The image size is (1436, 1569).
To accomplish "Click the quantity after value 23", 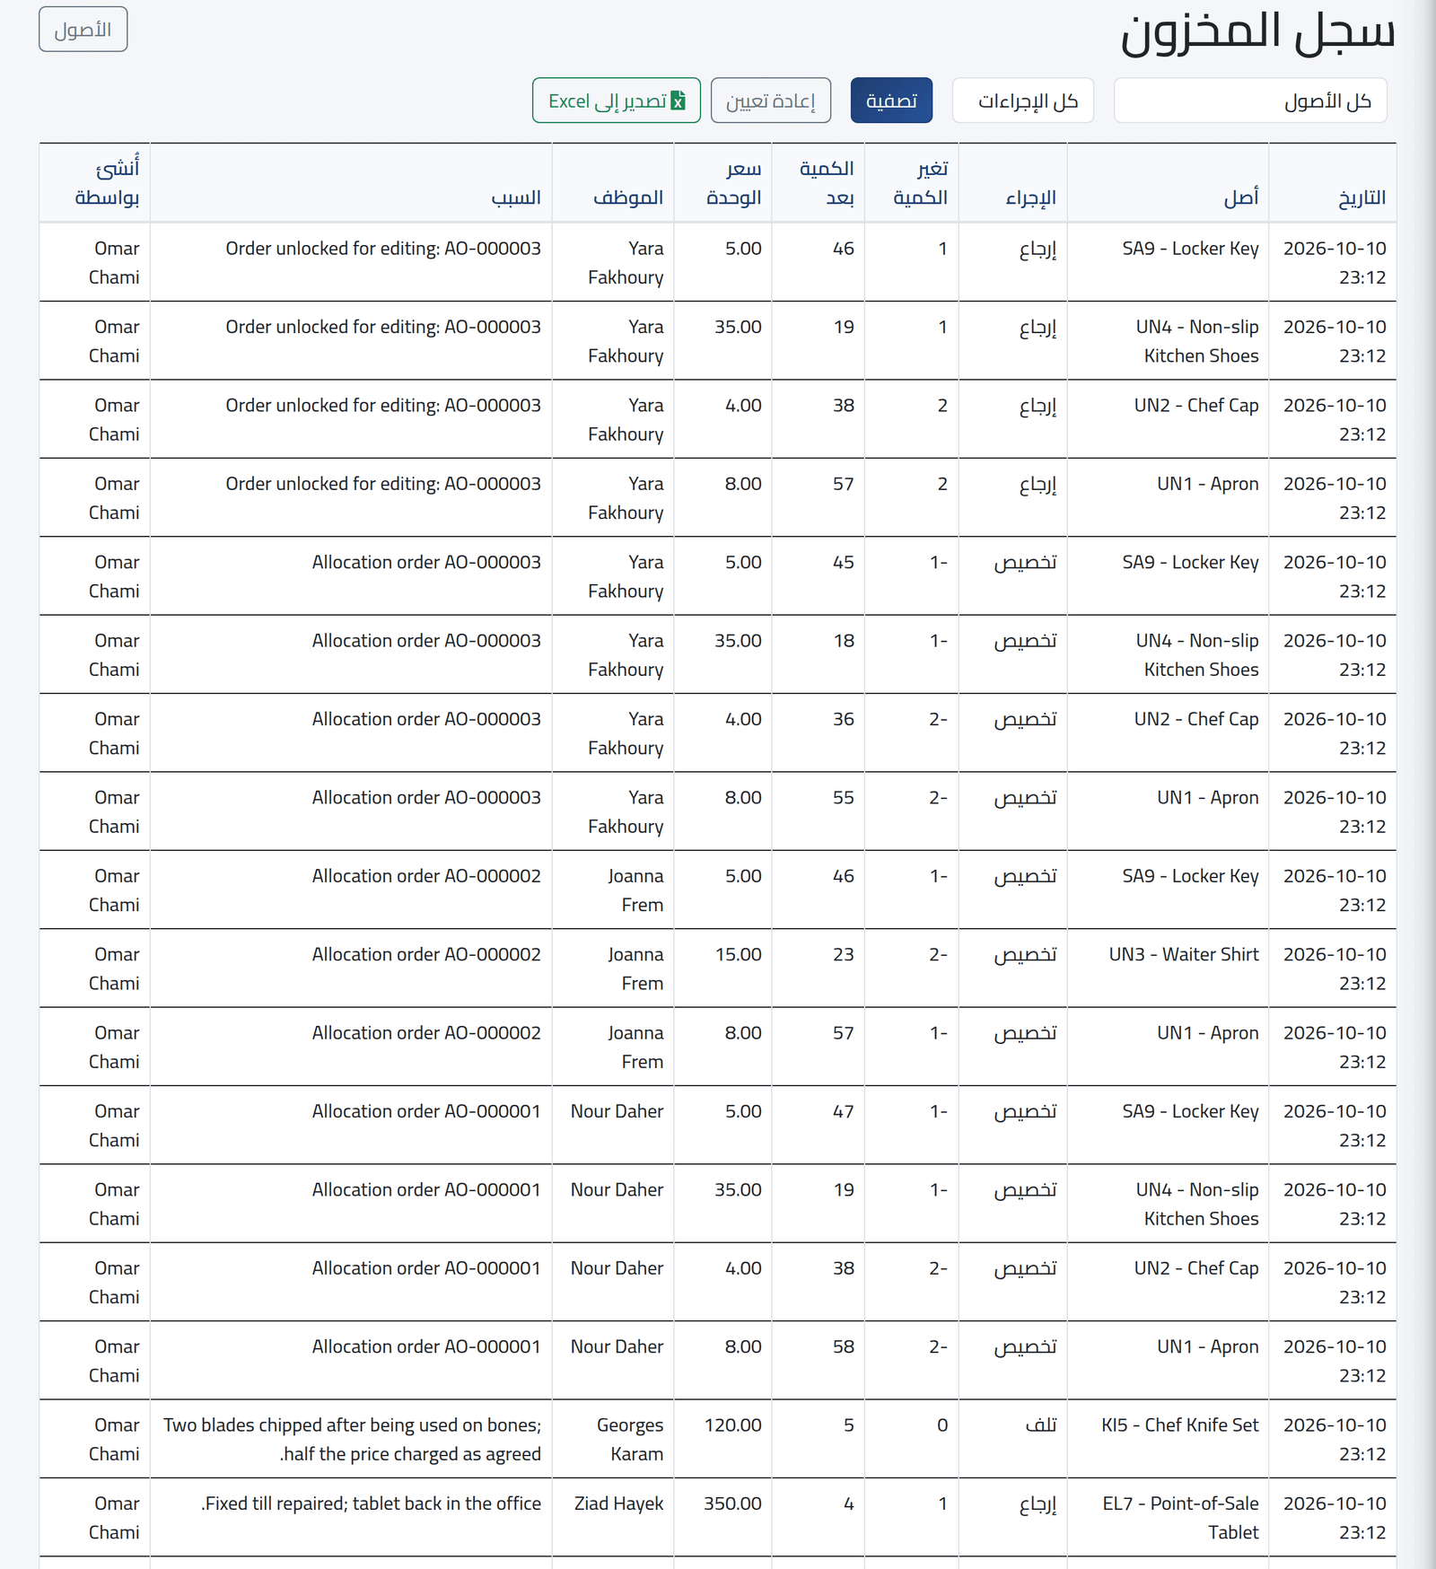I will (843, 954).
